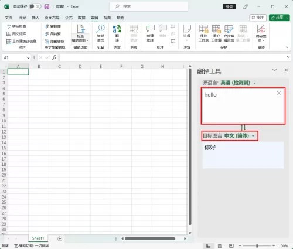
Task: Switch to the 数据 tab
Action: point(81,18)
